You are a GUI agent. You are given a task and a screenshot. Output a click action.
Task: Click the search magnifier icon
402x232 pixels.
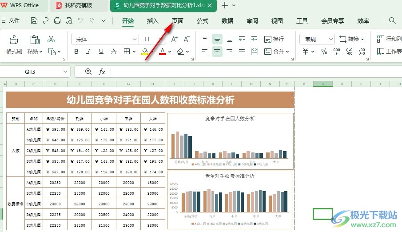392,20
